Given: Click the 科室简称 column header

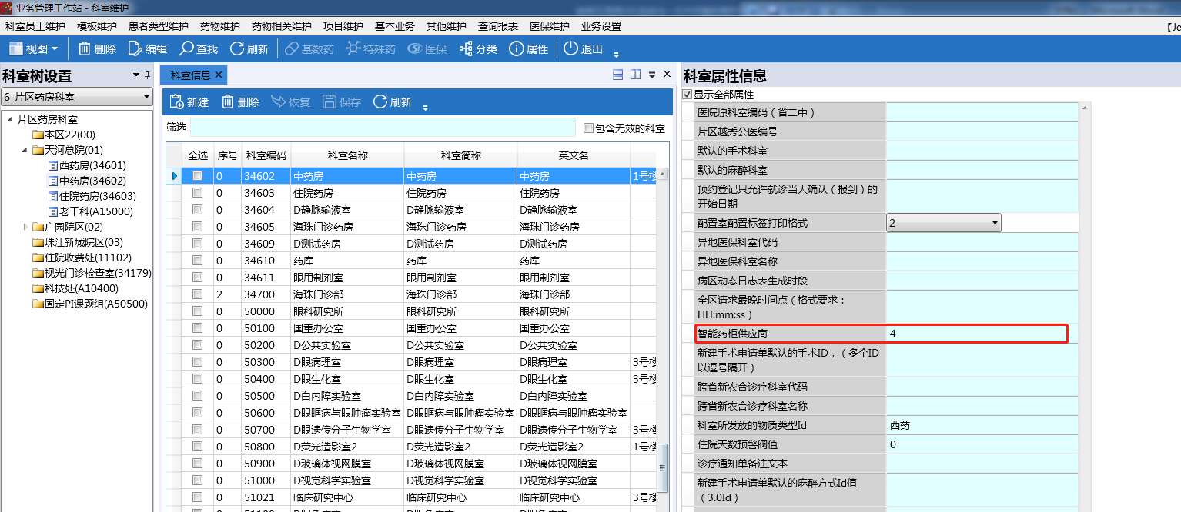Looking at the screenshot, I should click(460, 155).
